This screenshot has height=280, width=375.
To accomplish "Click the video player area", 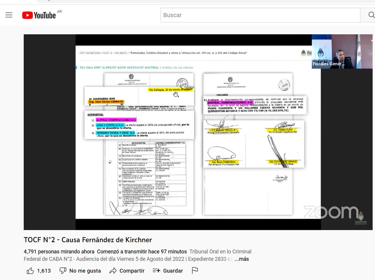I will coord(198,132).
